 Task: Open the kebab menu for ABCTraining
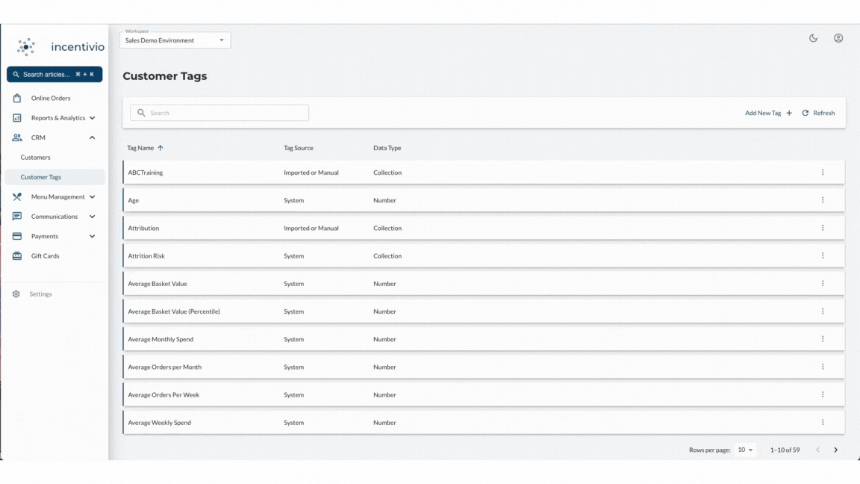tap(823, 172)
